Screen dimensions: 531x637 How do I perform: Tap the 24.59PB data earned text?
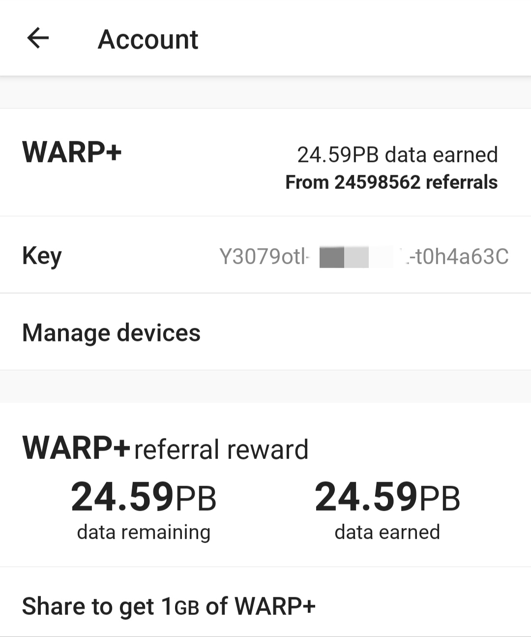(x=397, y=154)
